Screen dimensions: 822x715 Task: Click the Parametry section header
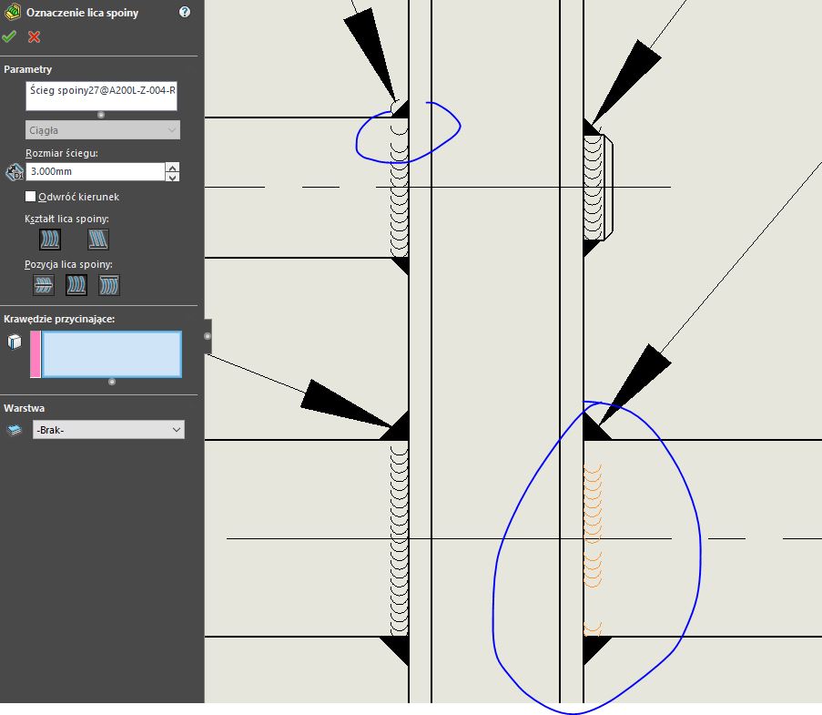[28, 69]
